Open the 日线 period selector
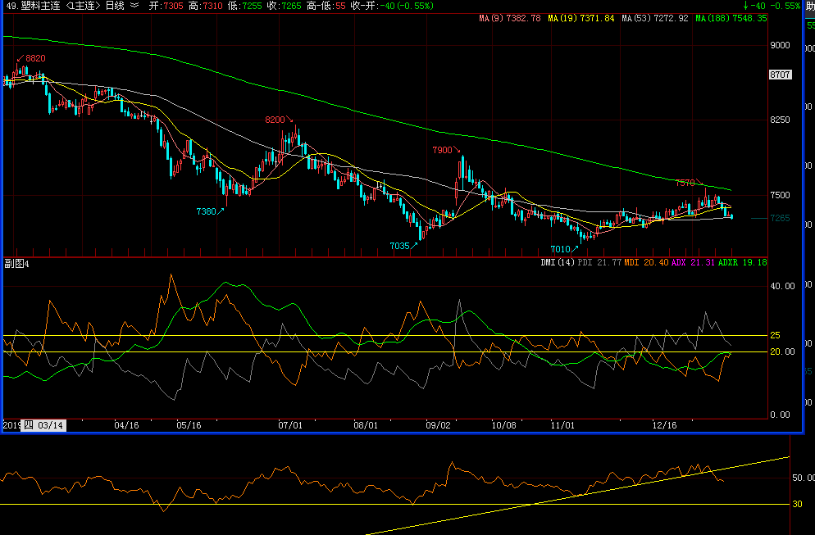The image size is (815, 535). click(114, 6)
